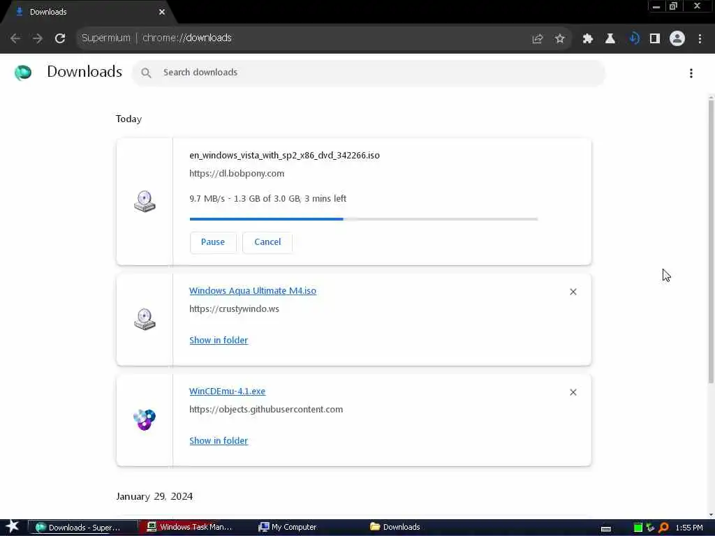
Task: Open the browser three-dot menu
Action: click(x=700, y=39)
